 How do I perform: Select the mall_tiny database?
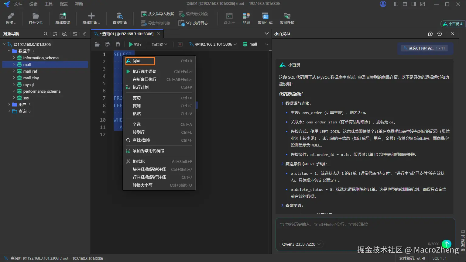click(x=31, y=78)
